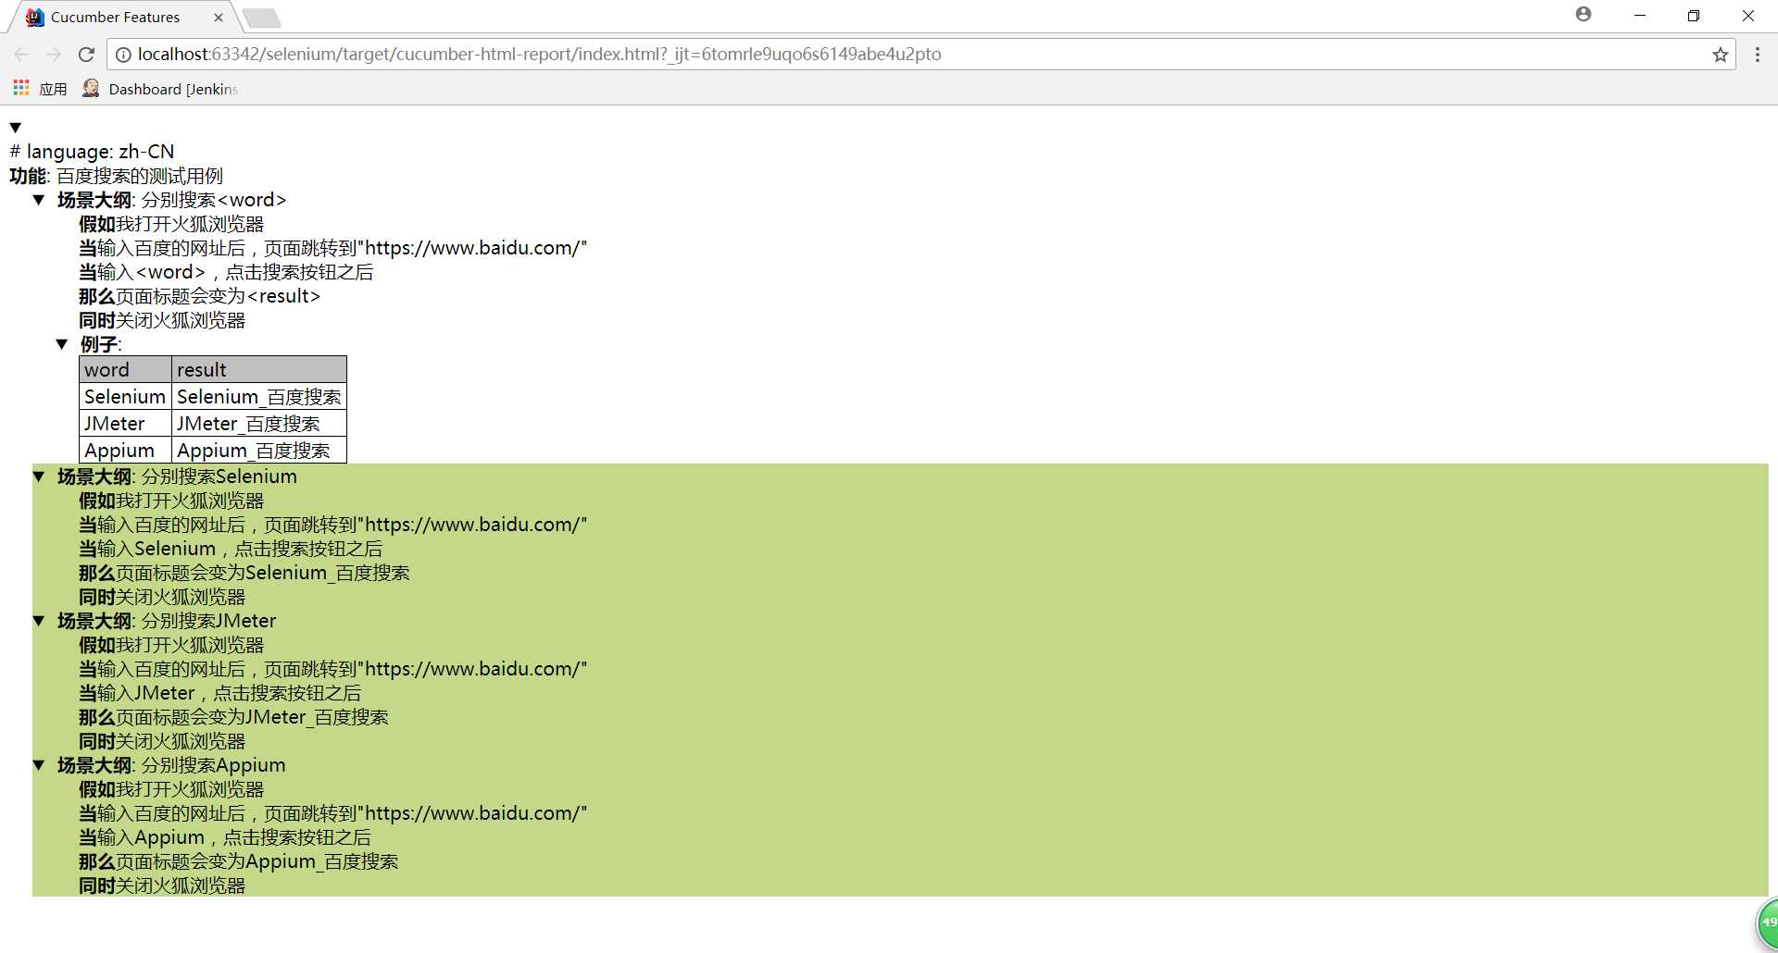
Task: Select the 'Appium' cell in word column
Action: tap(125, 450)
